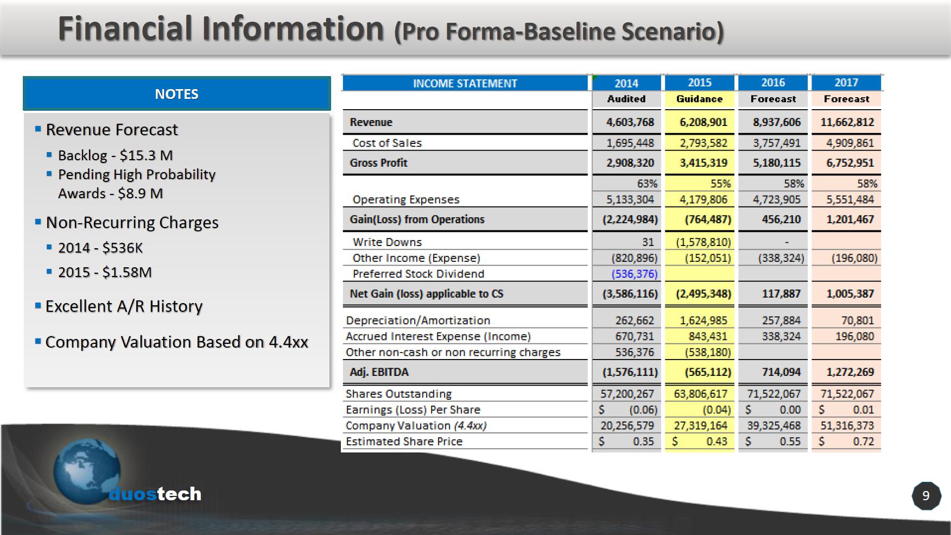Select the INCOME STATEMENT table header
This screenshot has height=535, width=951.
pos(465,83)
